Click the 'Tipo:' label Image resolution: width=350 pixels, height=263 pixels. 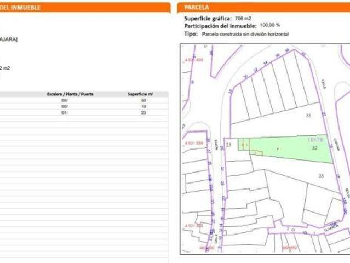point(191,34)
